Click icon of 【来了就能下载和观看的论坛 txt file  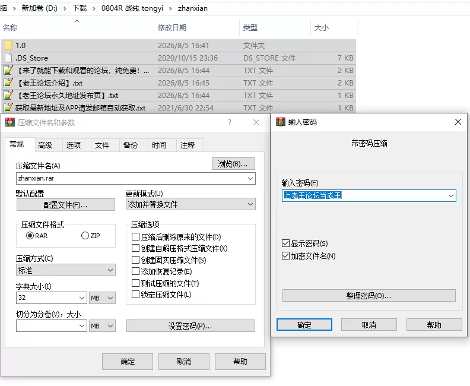click(x=8, y=70)
